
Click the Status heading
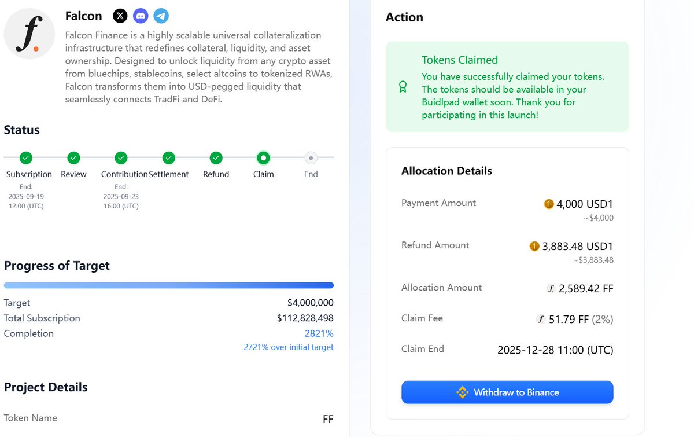(x=22, y=130)
